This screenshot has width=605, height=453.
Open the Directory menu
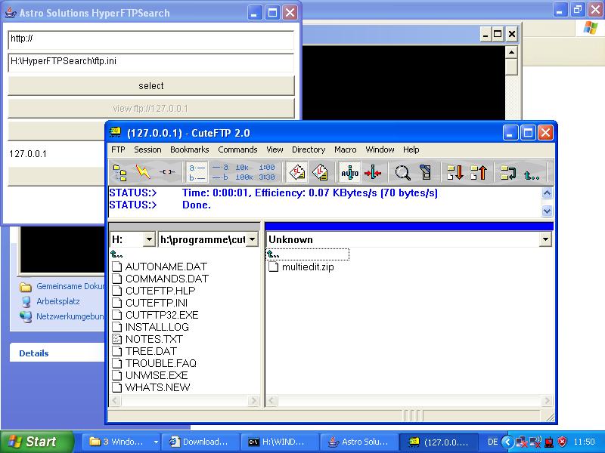(309, 149)
